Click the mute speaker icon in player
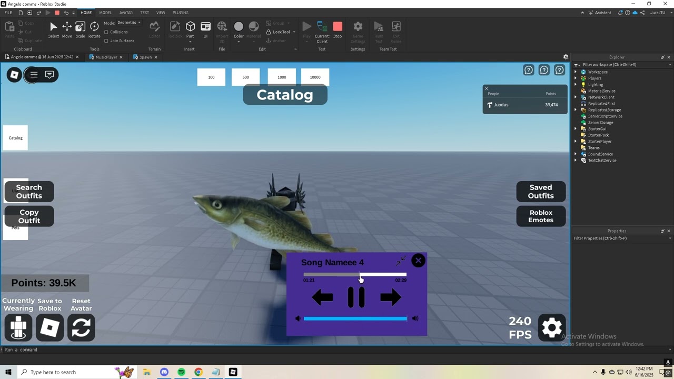This screenshot has width=674, height=379. pyautogui.click(x=298, y=318)
